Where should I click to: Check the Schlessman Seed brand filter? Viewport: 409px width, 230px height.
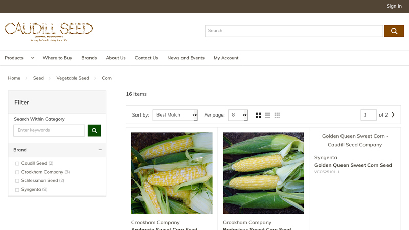[17, 181]
